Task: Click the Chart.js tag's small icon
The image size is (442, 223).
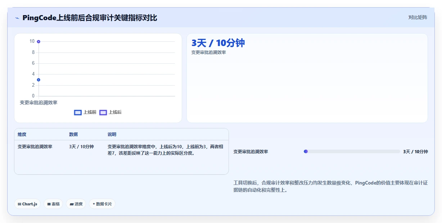Action: pos(19,204)
